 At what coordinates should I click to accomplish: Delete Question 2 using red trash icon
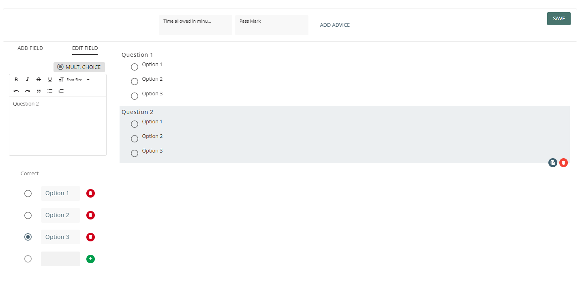(563, 163)
